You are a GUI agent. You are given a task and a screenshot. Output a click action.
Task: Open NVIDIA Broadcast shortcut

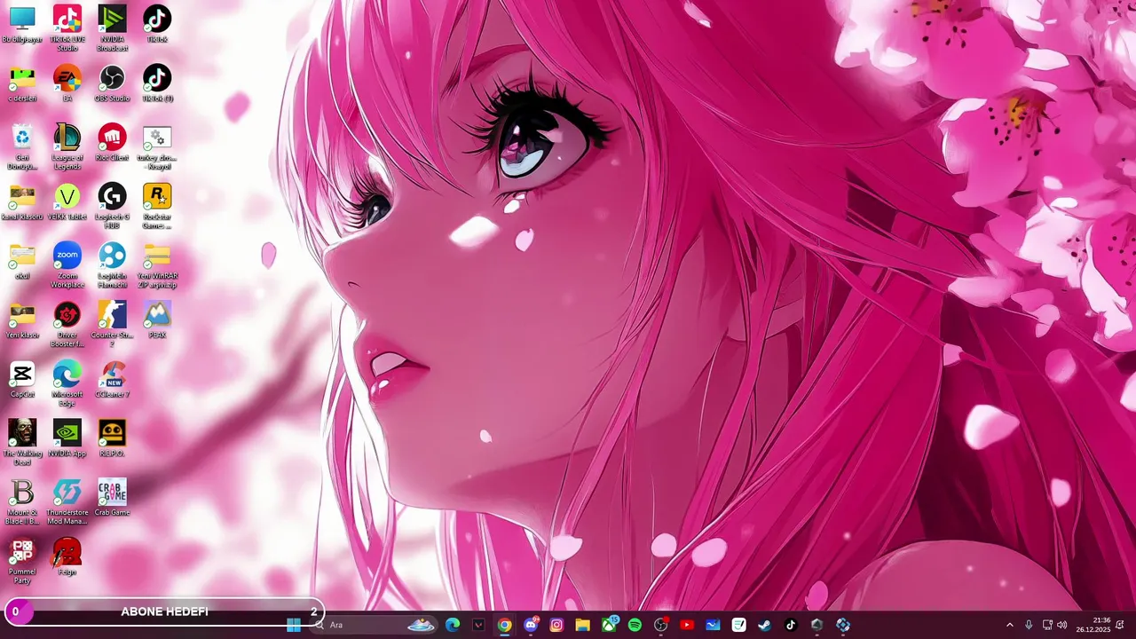(112, 28)
